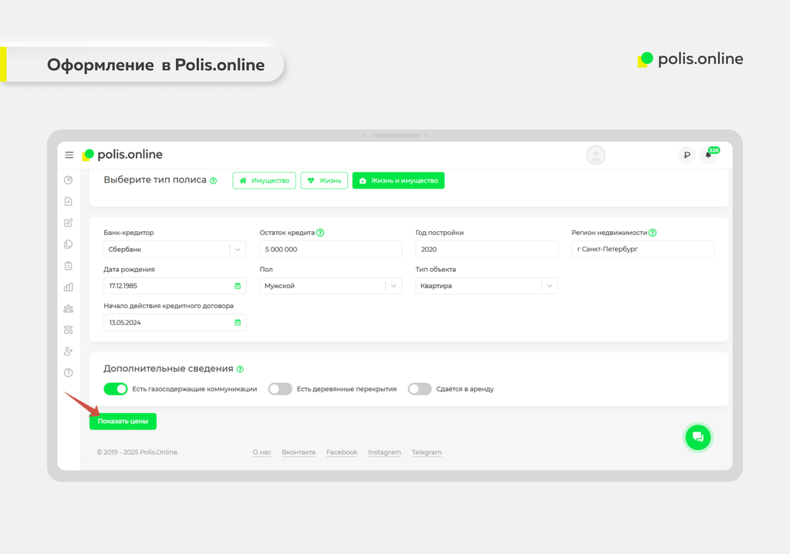The image size is (790, 554).
Task: Open calendar icon in Дата рождения field
Action: point(238,286)
